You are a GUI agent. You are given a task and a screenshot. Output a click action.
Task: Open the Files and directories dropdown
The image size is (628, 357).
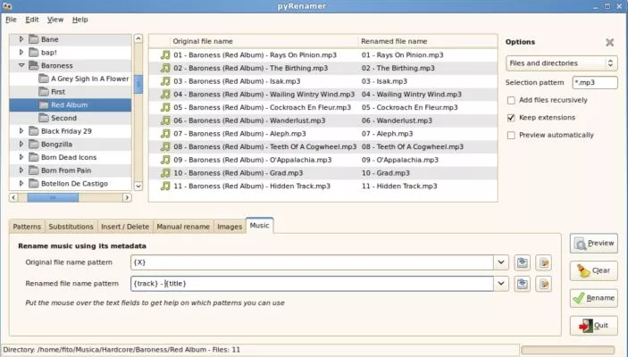click(560, 63)
